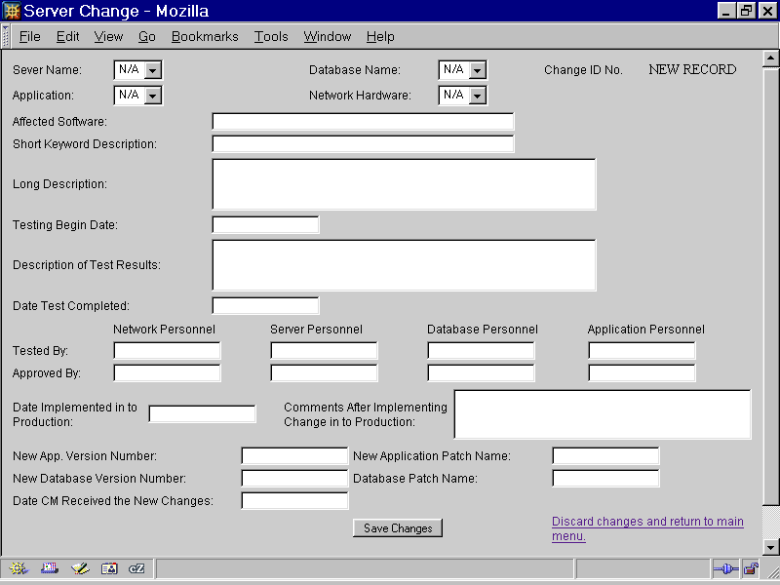Select the Testing Begin Date field
The height and width of the screenshot is (585, 780).
pyautogui.click(x=265, y=225)
